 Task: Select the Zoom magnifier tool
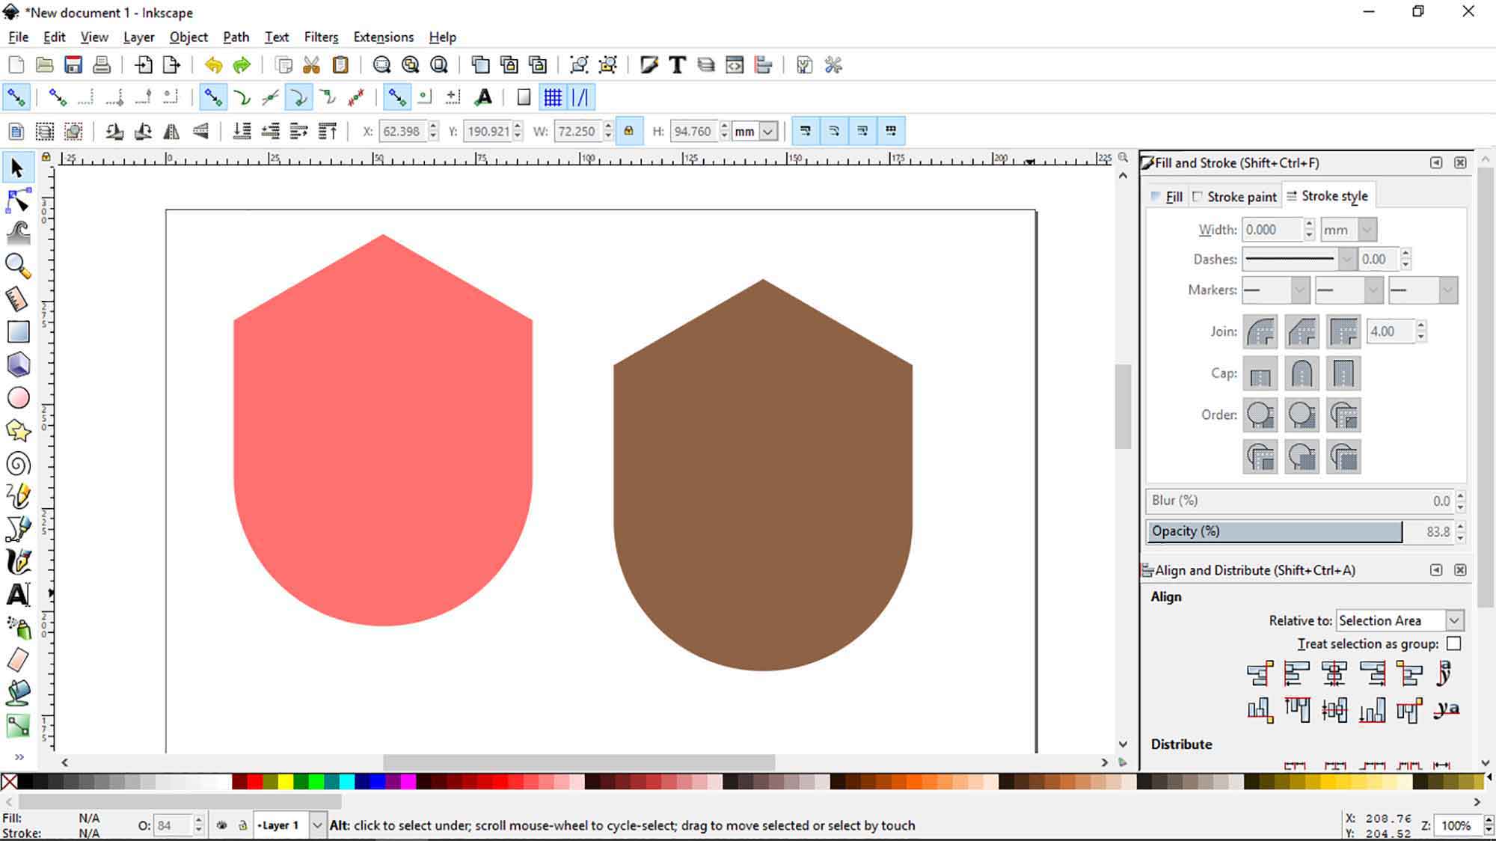click(x=18, y=266)
